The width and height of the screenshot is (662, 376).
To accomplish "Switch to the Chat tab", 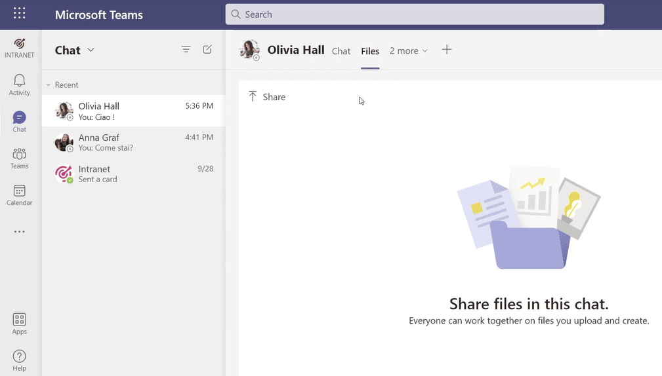I will point(341,51).
